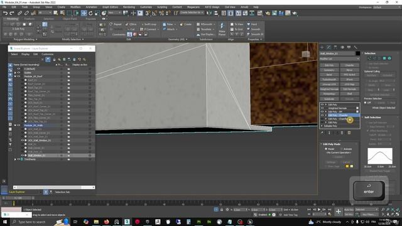Activate the Select and Rotate tool
Viewport: 402px width, 226px height.
pyautogui.click(x=90, y=13)
